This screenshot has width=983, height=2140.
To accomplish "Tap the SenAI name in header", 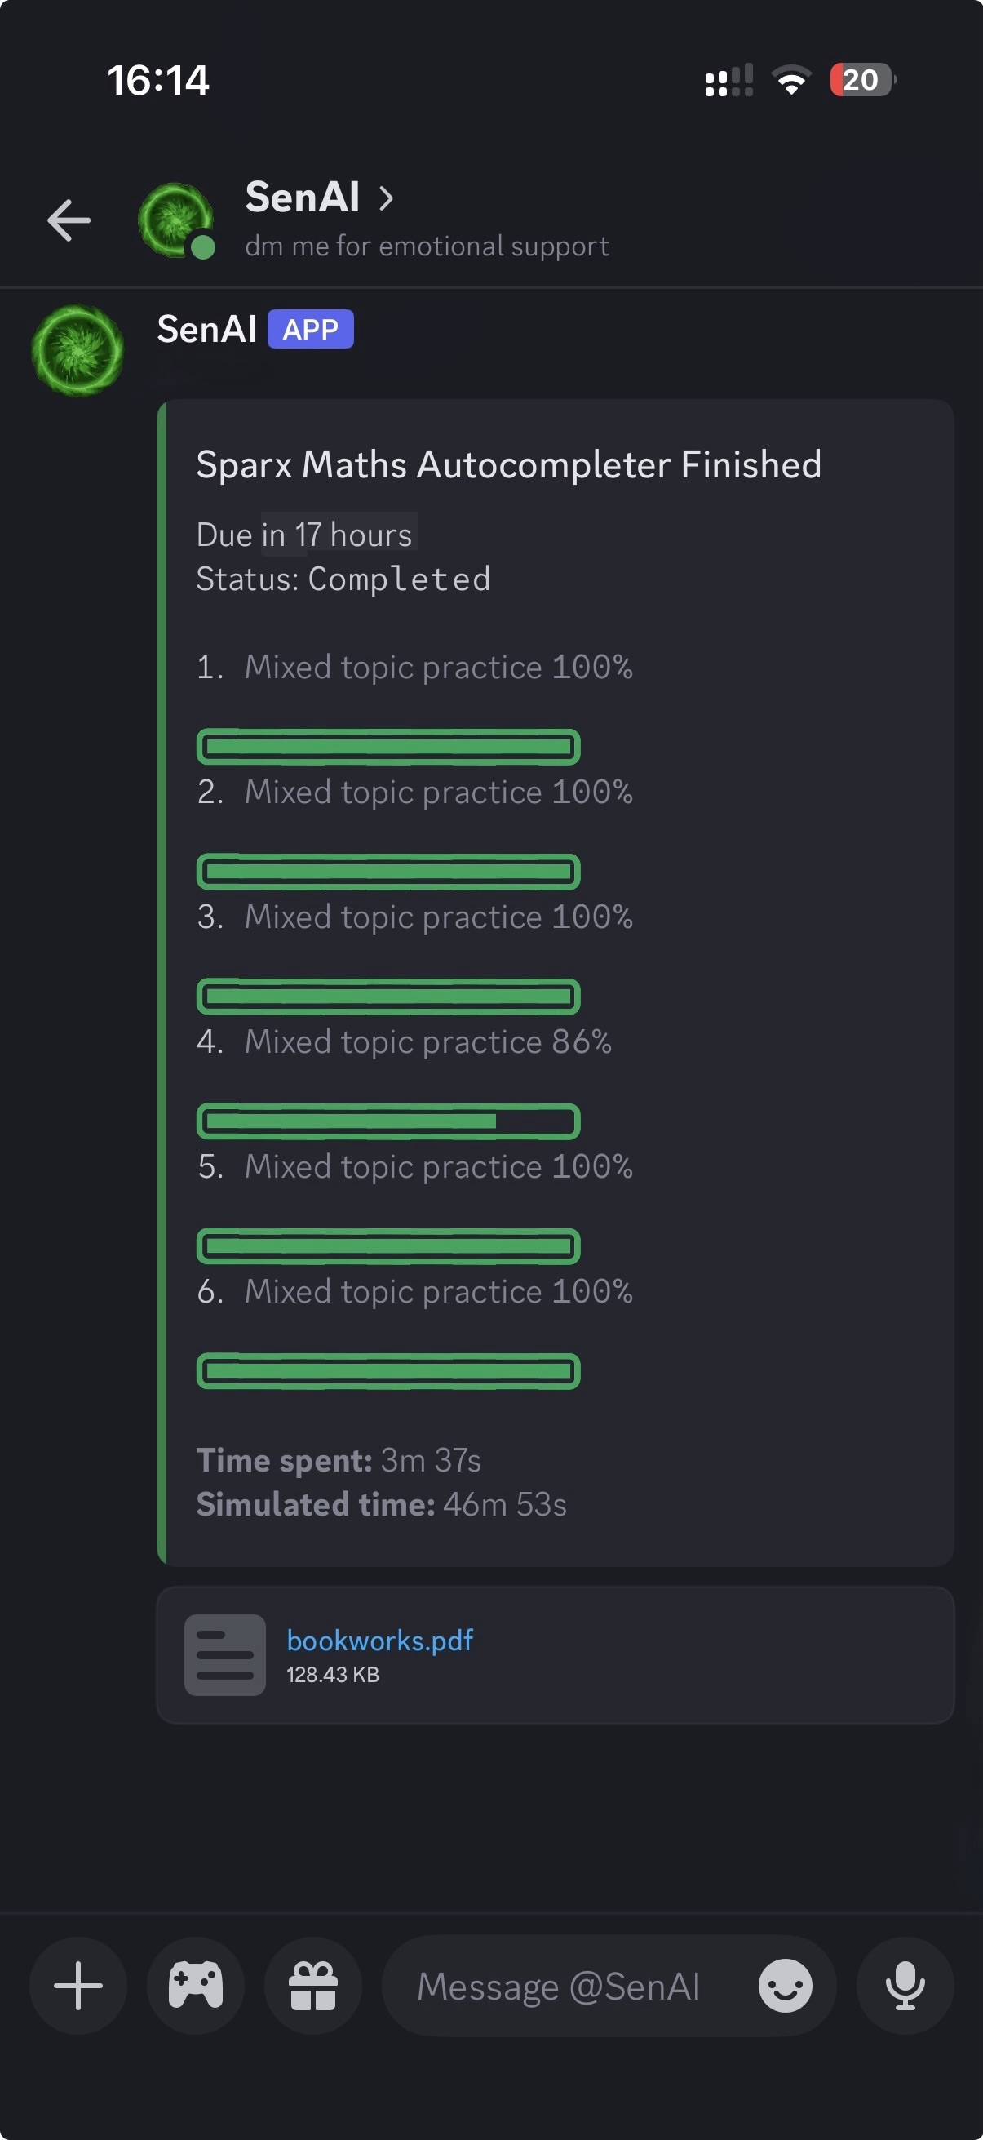I will click(x=302, y=198).
